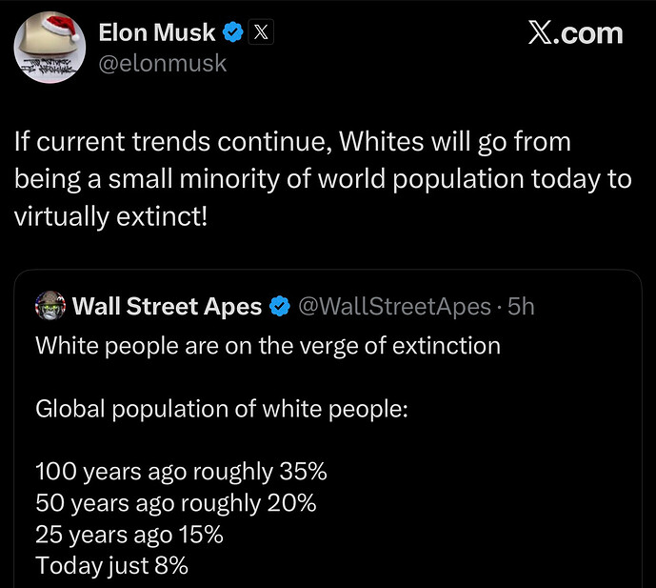Click the 'Today just 8%' line

click(111, 565)
